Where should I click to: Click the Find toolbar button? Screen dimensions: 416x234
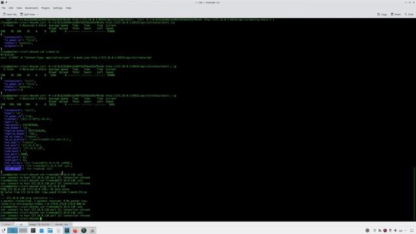(409, 14)
